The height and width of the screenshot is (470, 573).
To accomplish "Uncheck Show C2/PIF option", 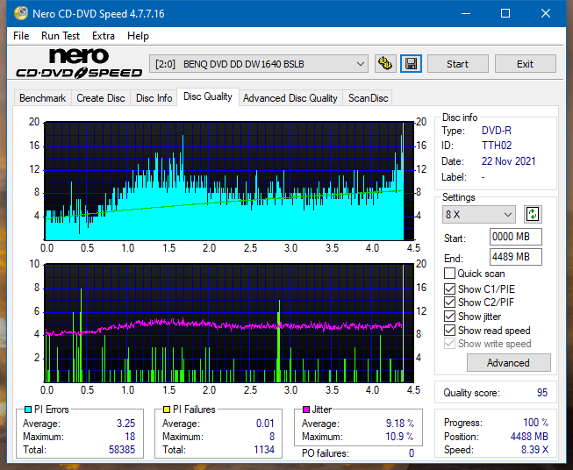I will click(x=449, y=303).
